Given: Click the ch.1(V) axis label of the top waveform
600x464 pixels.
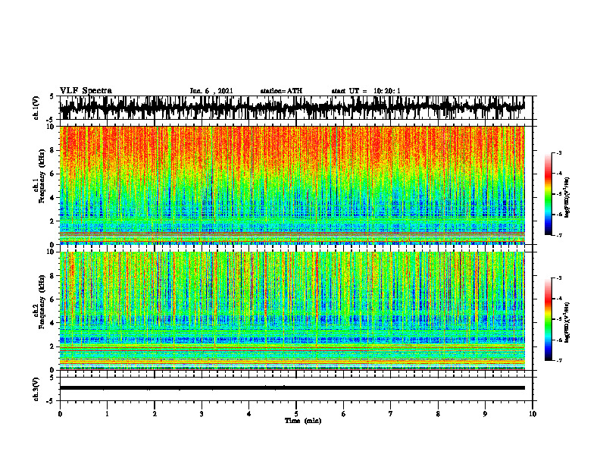Looking at the screenshot, I should point(36,108).
